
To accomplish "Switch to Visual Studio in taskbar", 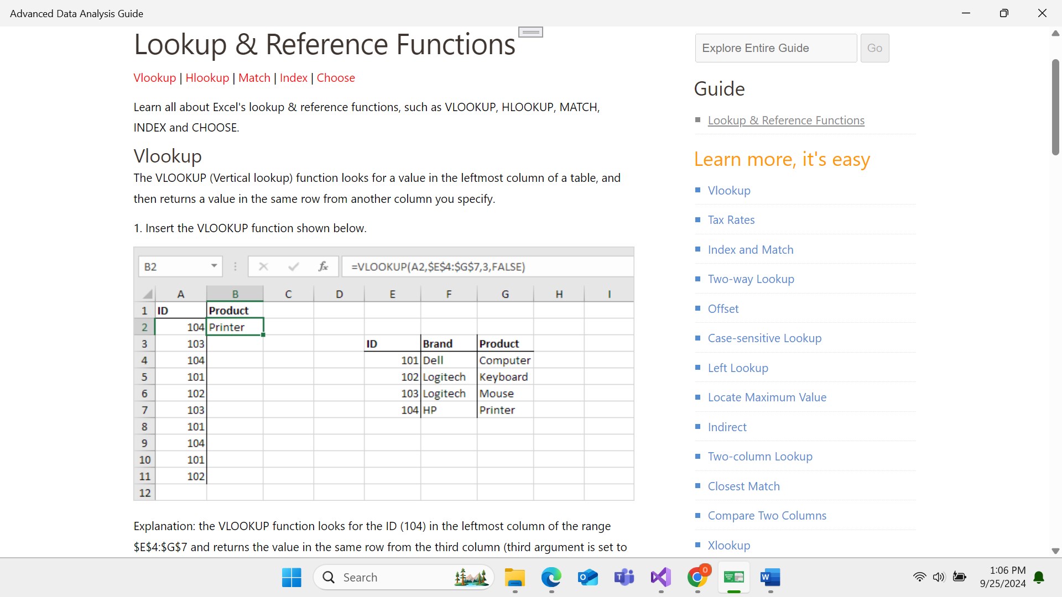I will 660,578.
